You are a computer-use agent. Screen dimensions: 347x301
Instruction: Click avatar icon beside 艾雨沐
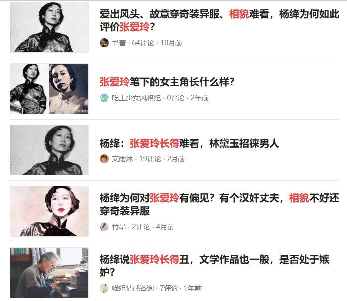(x=104, y=159)
